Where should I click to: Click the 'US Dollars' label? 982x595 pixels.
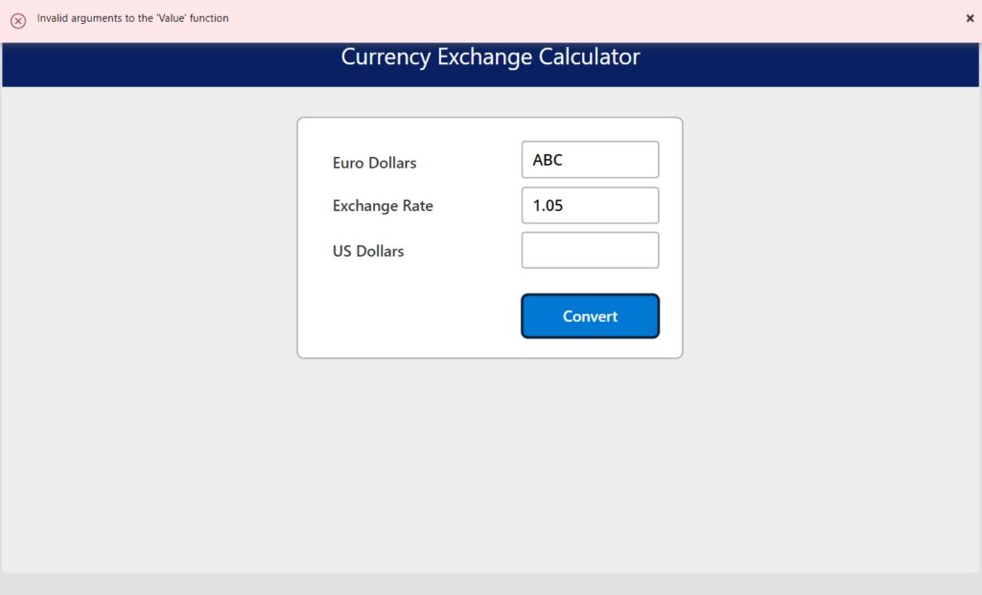(368, 251)
